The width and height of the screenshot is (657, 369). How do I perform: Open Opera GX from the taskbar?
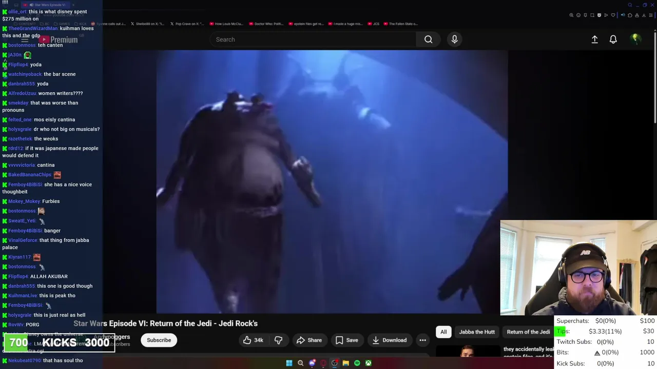323,363
